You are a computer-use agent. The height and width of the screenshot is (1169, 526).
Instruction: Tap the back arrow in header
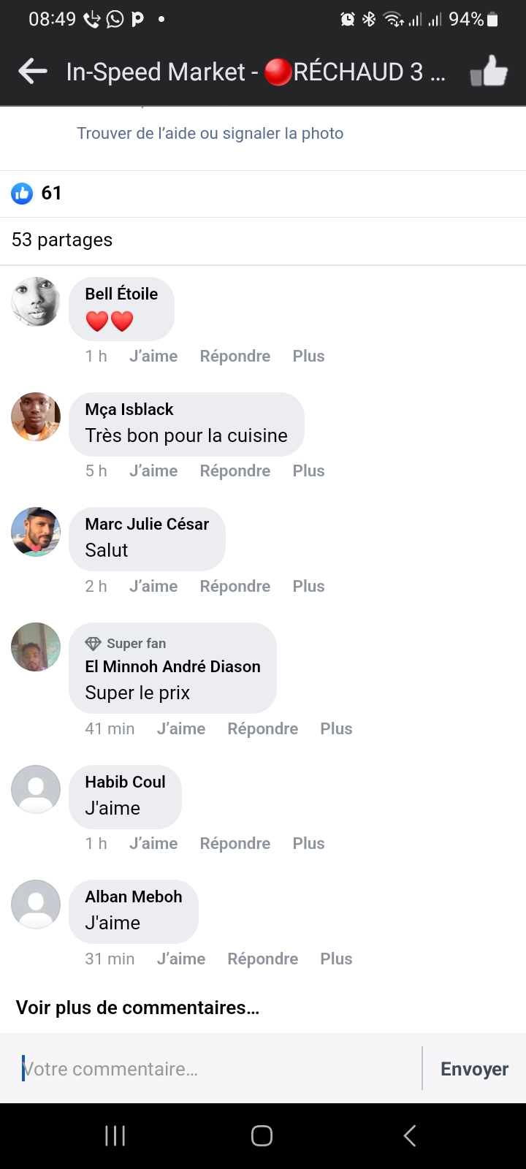(x=32, y=72)
